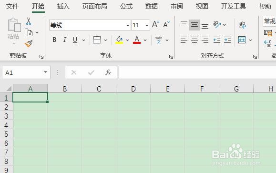The width and height of the screenshot is (276, 173).
Task: Select row 5 header
Action: [x=6, y=134]
